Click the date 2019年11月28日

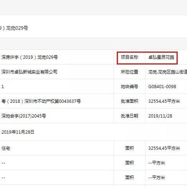tap(18, 132)
